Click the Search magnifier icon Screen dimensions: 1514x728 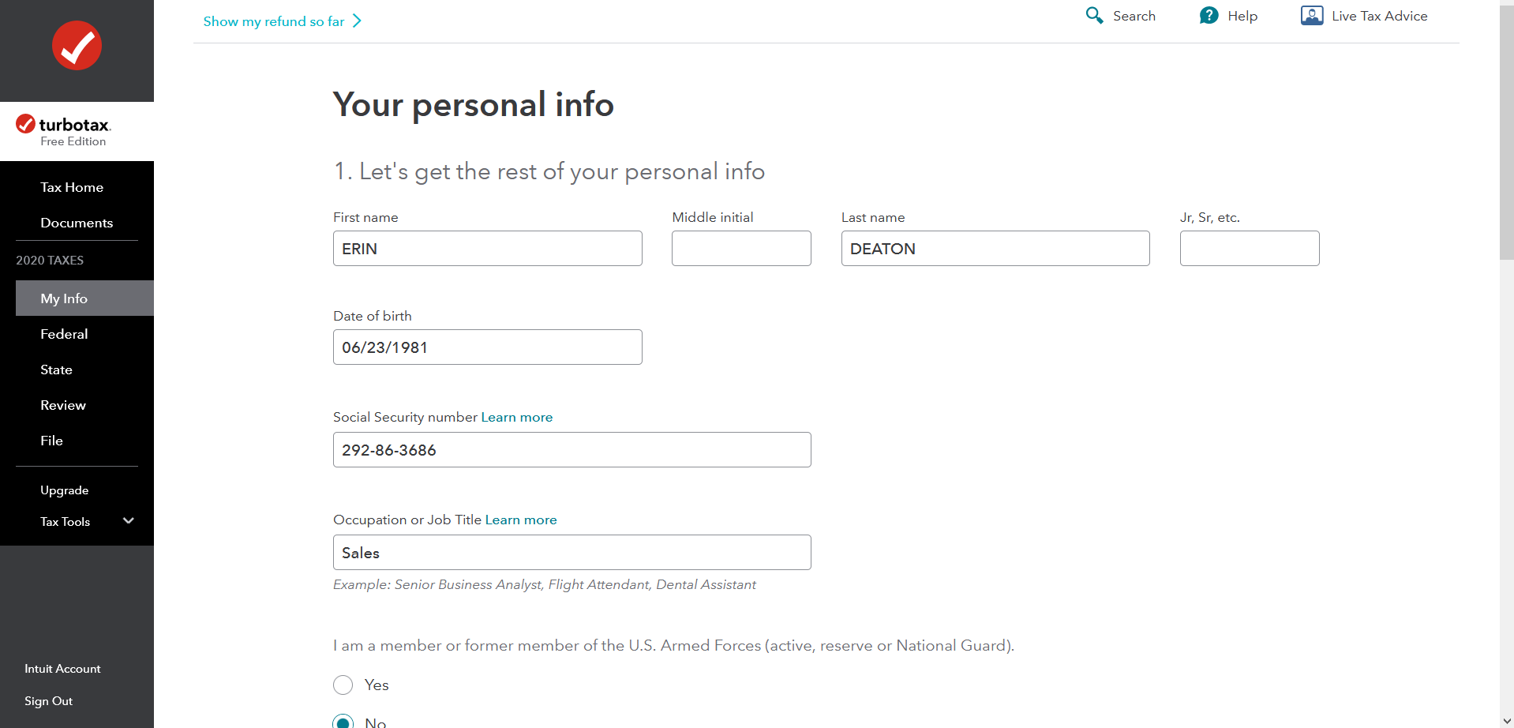[1094, 16]
